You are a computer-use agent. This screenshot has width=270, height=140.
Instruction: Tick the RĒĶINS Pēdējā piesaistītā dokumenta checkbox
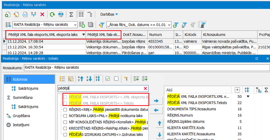click(65, 109)
